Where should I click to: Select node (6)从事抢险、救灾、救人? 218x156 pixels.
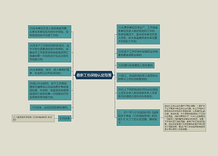tap(50, 71)
